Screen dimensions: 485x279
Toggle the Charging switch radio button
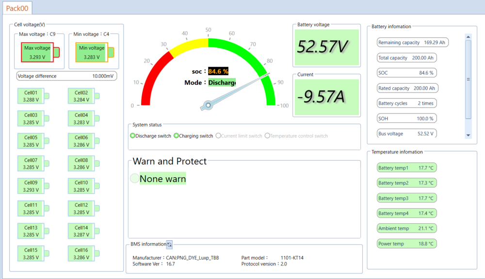click(x=177, y=136)
